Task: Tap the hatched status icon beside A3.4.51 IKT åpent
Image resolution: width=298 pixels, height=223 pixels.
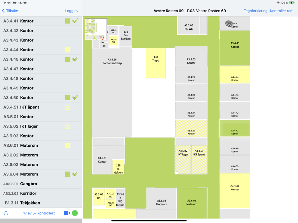Action: (67, 107)
